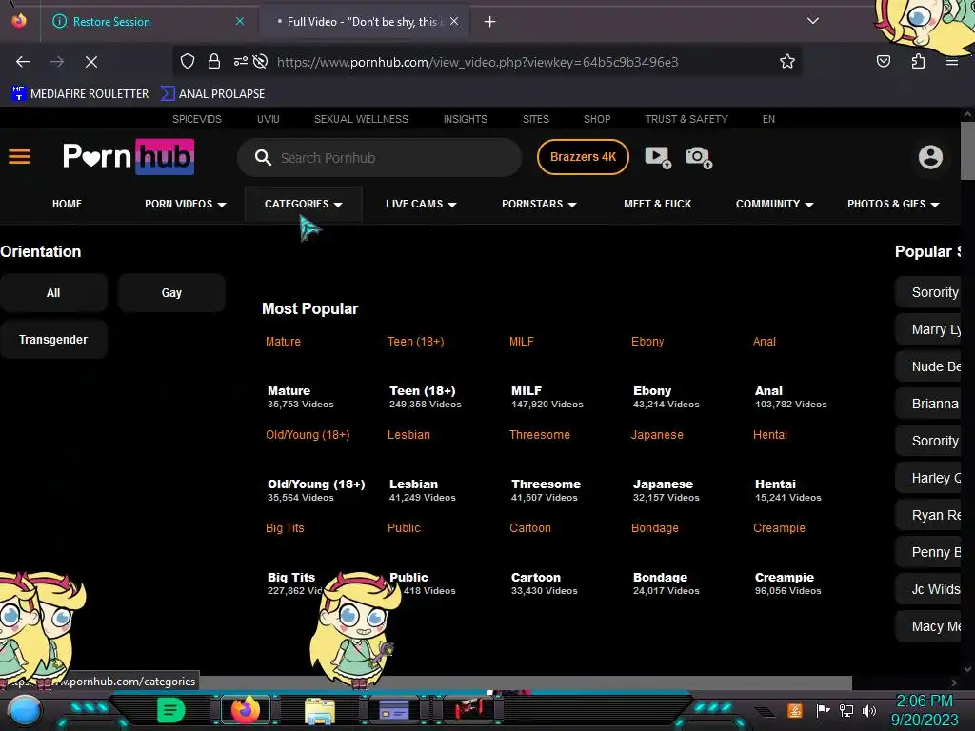975x731 pixels.
Task: Go to the HOME nav item
Action: pyautogui.click(x=68, y=204)
